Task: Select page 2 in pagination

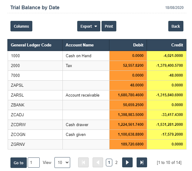Action: point(116,163)
